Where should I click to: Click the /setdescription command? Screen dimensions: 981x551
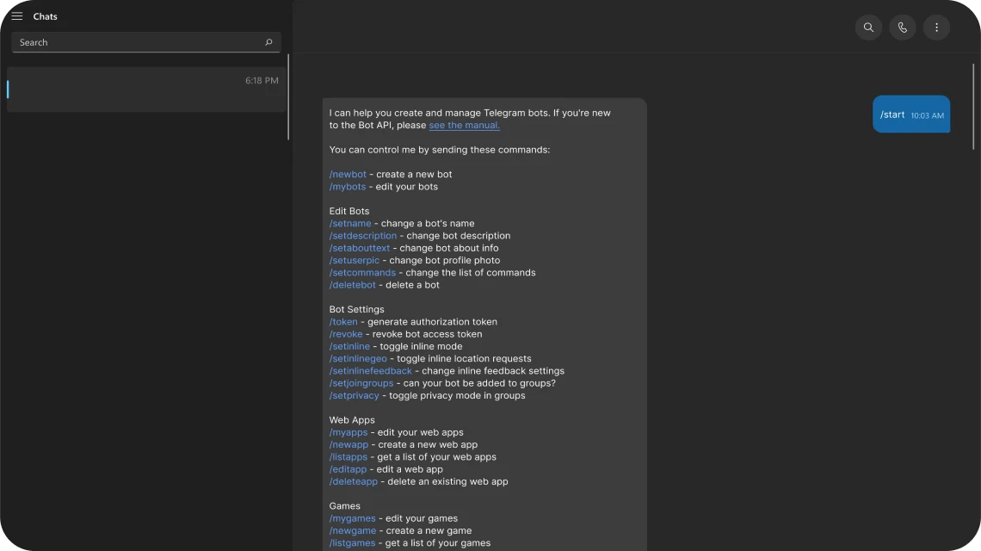362,236
